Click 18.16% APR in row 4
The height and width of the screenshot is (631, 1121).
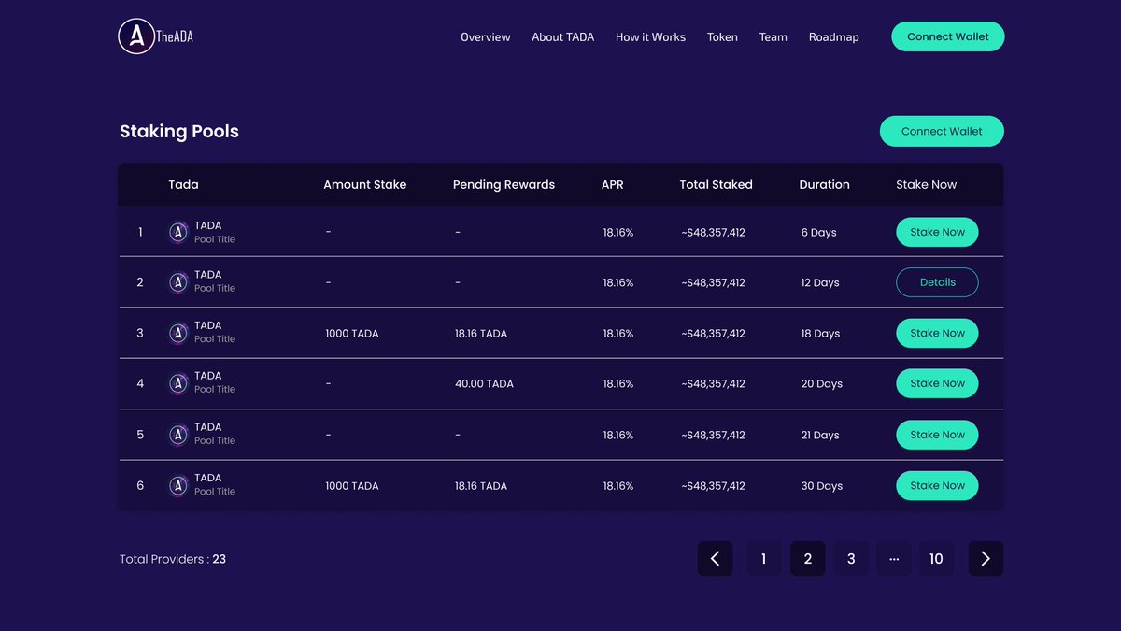click(618, 384)
